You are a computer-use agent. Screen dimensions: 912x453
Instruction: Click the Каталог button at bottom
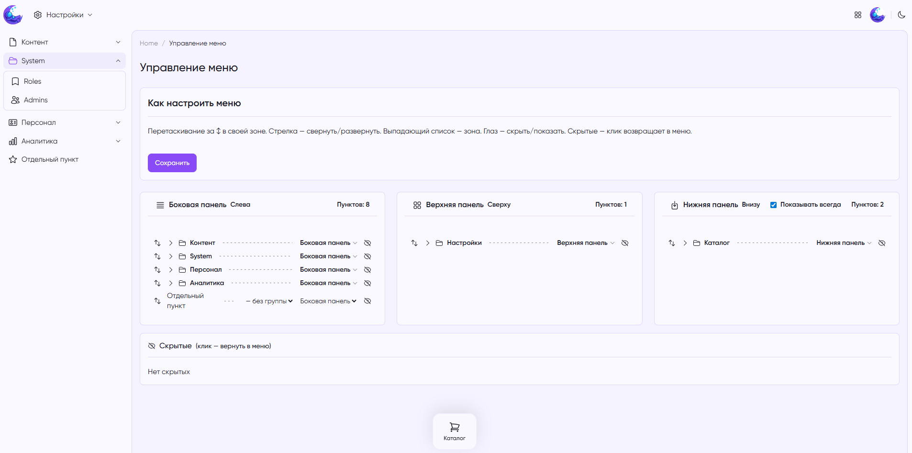[454, 431]
